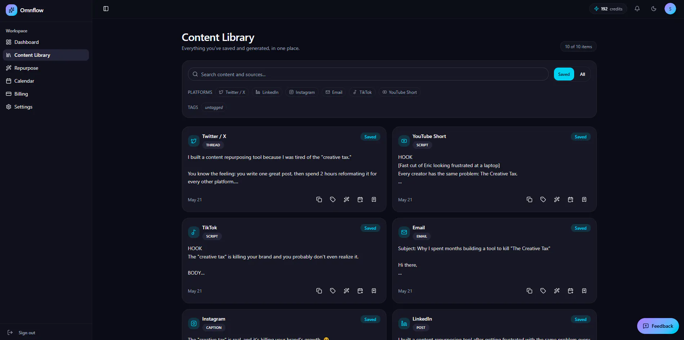
Task: Click the magic wand on the YouTube Short card
Action: click(557, 199)
